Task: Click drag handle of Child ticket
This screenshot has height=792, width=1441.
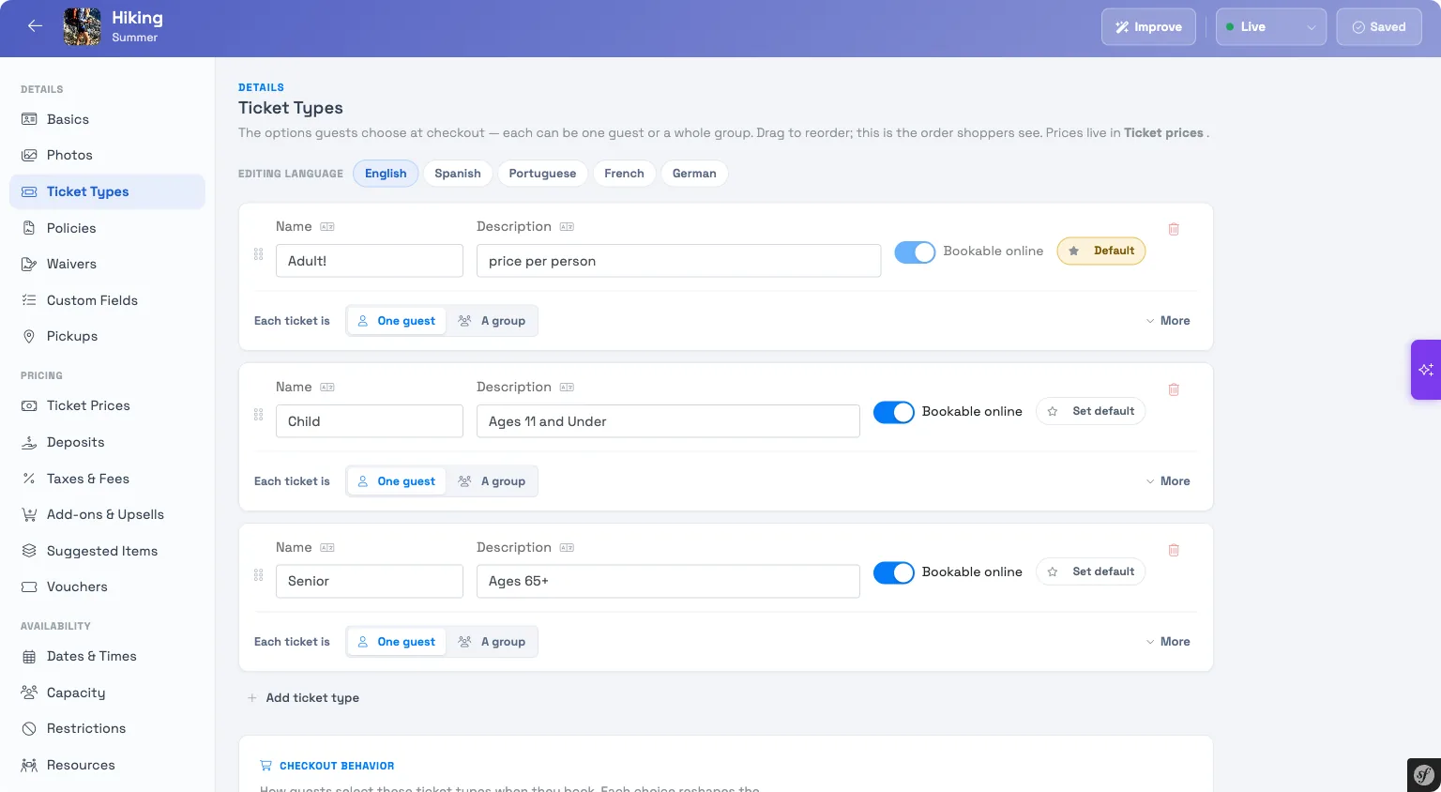Action: [x=258, y=415]
